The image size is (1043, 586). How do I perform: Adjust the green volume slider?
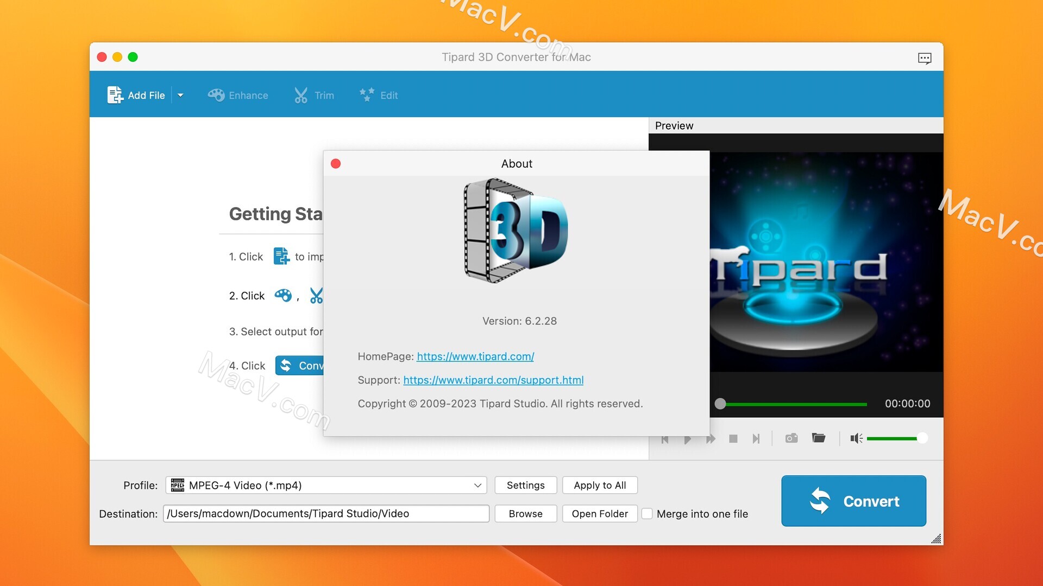pyautogui.click(x=896, y=438)
